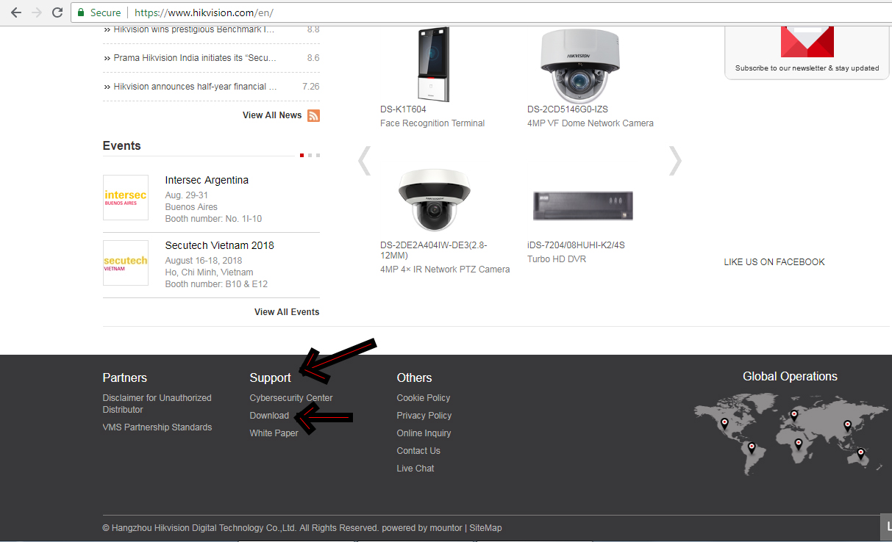Image resolution: width=892 pixels, height=542 pixels.
Task: Open the White Paper footer link
Action: click(274, 433)
